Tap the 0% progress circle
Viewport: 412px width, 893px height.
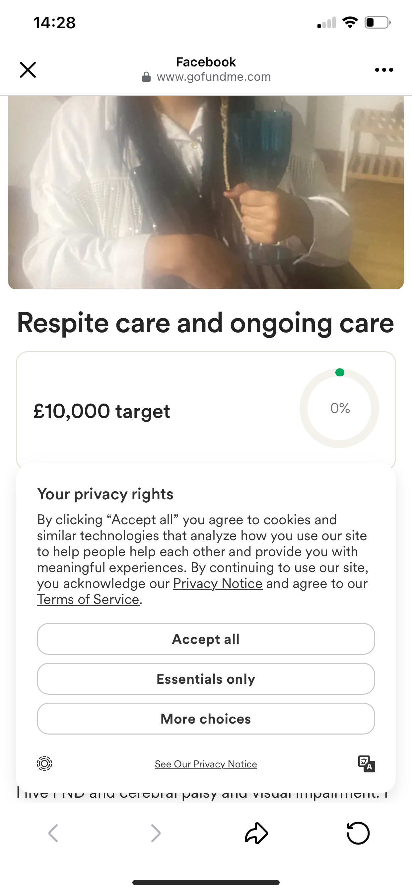click(x=340, y=408)
